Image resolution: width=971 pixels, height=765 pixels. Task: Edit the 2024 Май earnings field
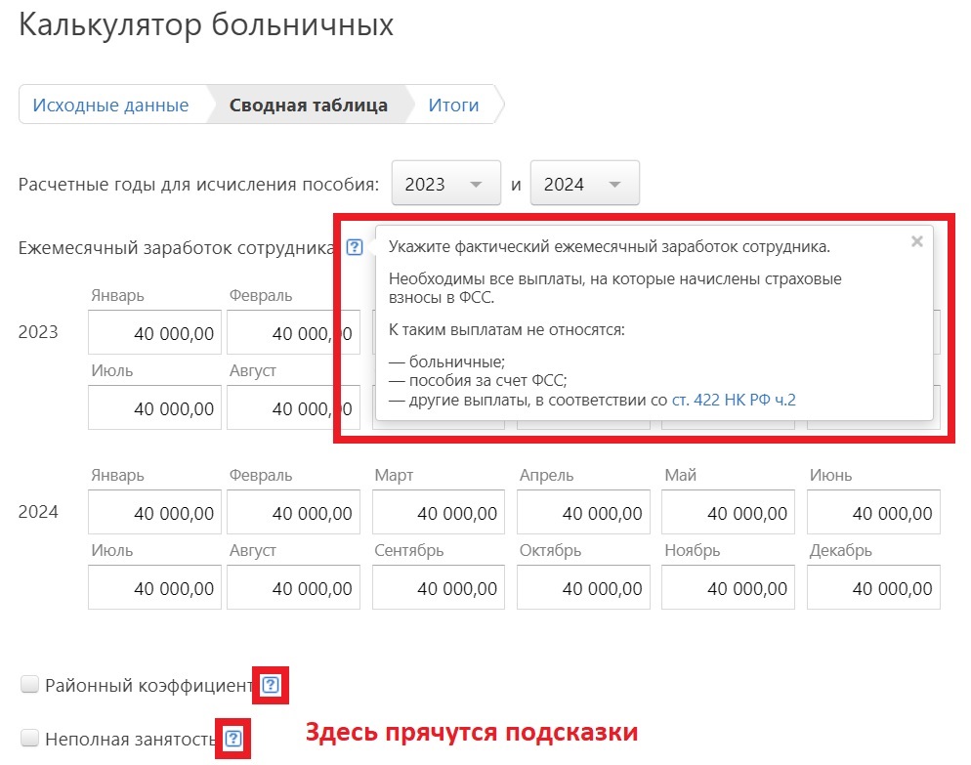click(729, 512)
